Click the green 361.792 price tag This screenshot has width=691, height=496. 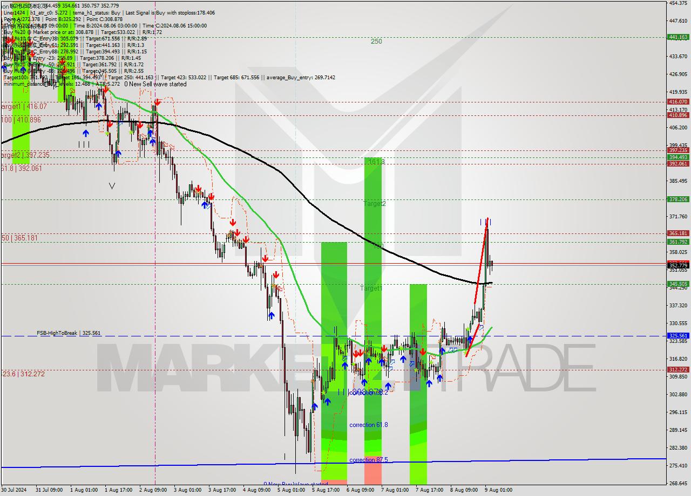point(678,242)
